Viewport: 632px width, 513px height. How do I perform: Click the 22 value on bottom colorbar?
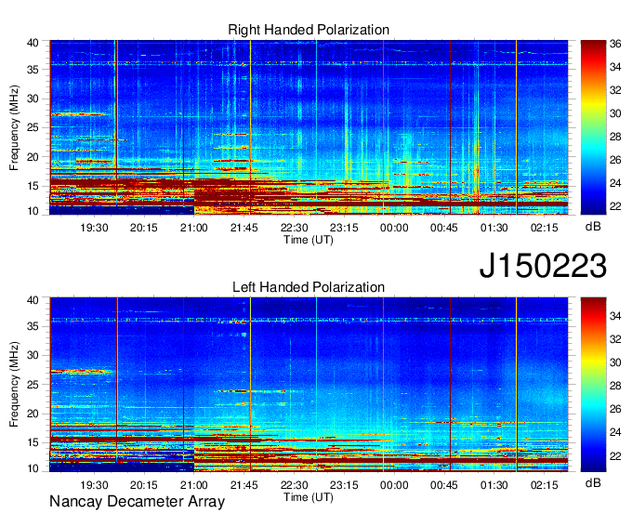pyautogui.click(x=615, y=455)
